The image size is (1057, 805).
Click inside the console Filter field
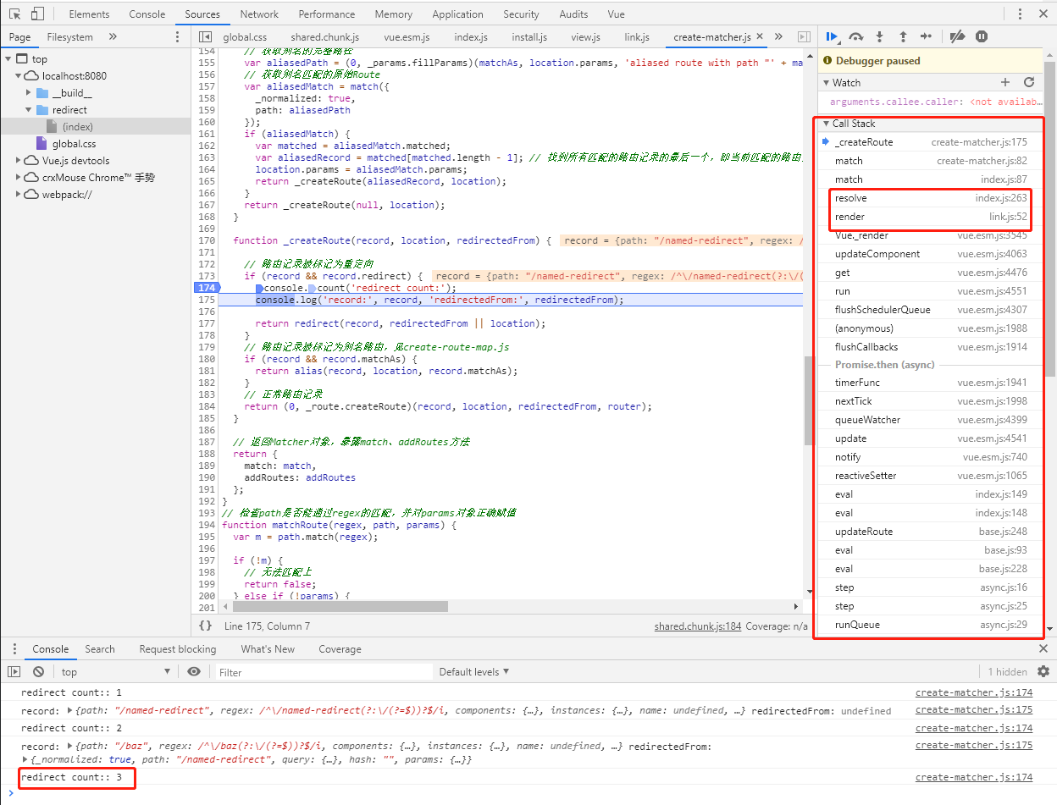tap(322, 671)
